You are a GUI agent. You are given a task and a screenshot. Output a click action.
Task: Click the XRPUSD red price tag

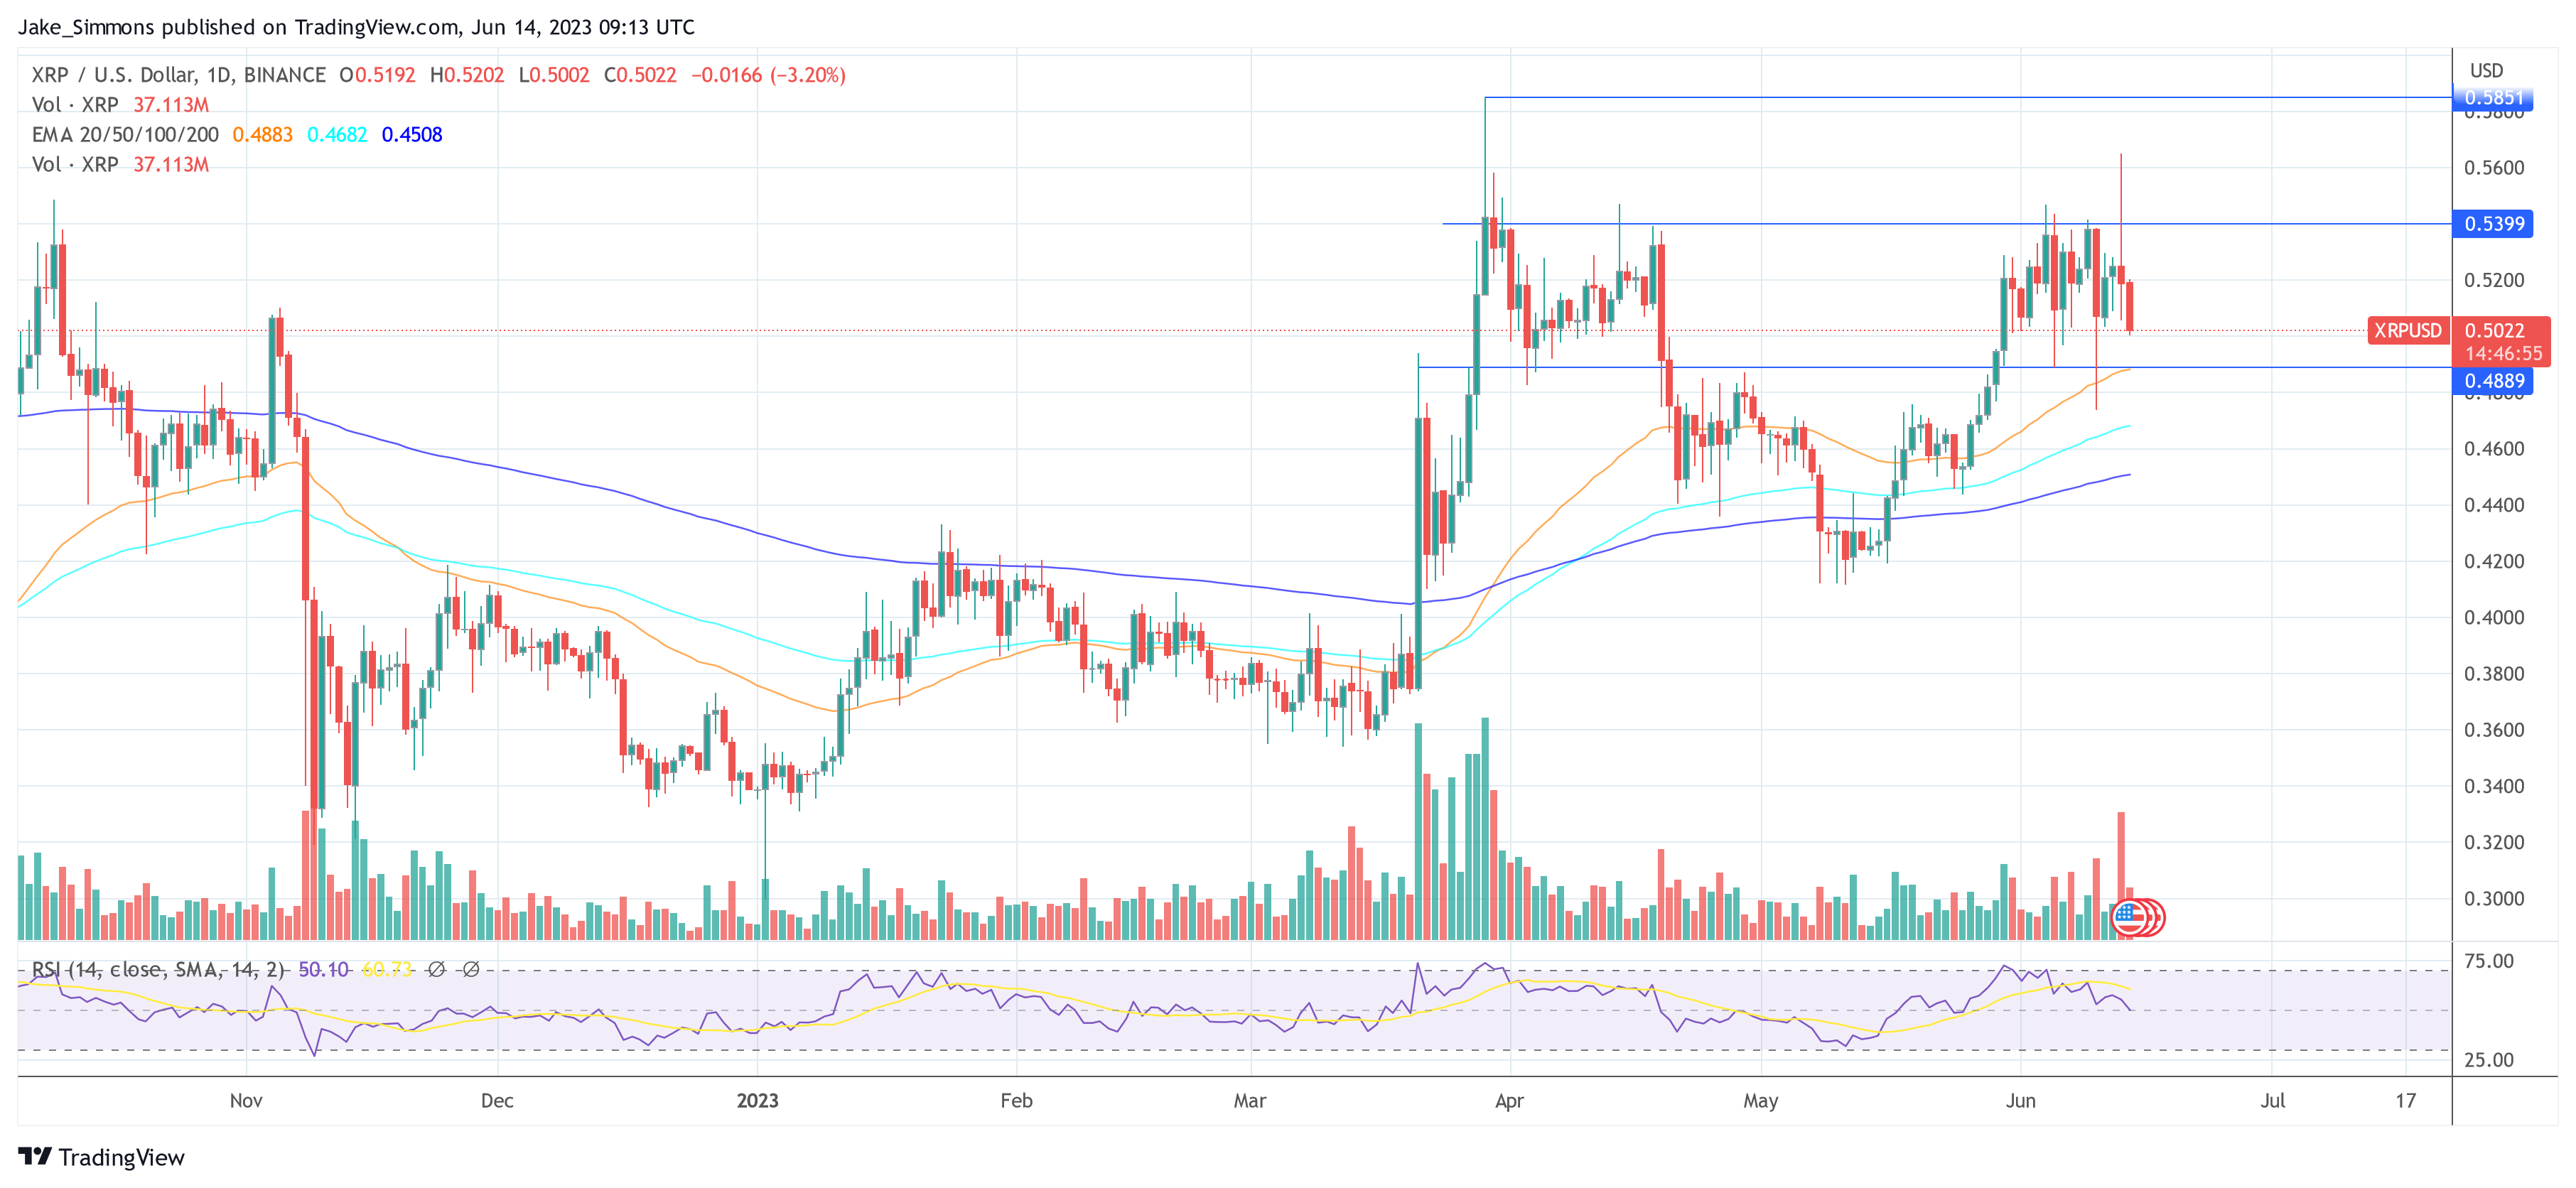click(2408, 330)
